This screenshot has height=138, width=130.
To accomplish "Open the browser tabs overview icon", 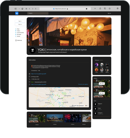I will 105,9.
